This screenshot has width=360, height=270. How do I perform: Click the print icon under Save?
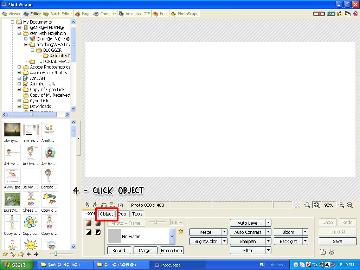[x=331, y=252]
